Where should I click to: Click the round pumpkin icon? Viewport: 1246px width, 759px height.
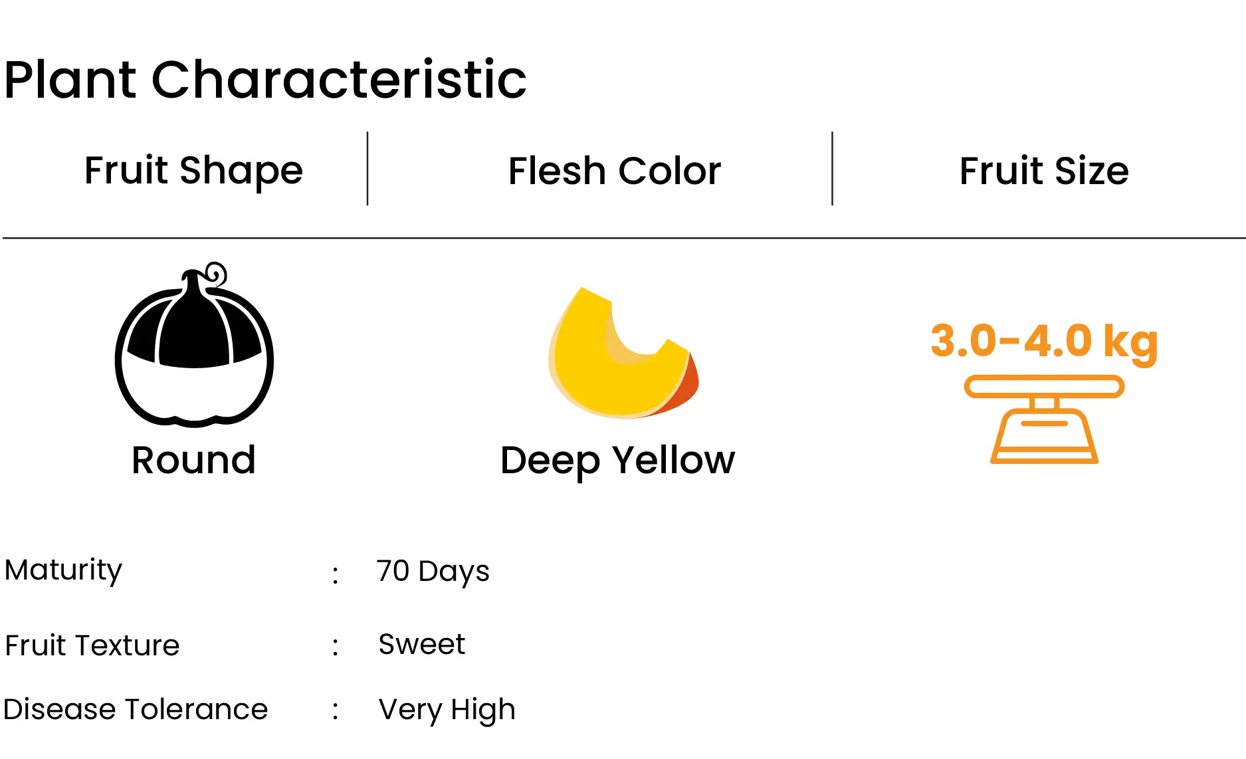[x=194, y=344]
